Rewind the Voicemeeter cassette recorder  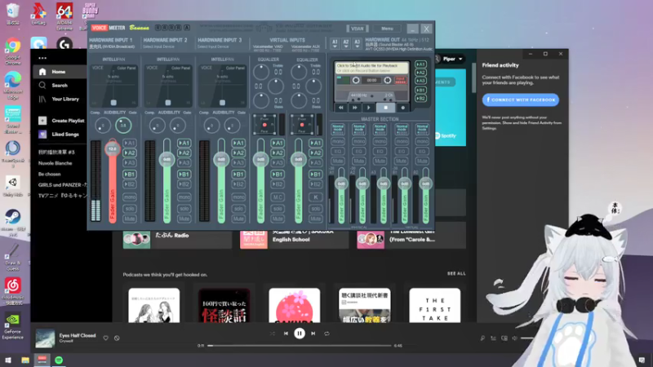[341, 108]
